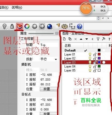112x115 pixels.
Task: Change Layer 05 white color swatch
Action: (x=99, y=70)
